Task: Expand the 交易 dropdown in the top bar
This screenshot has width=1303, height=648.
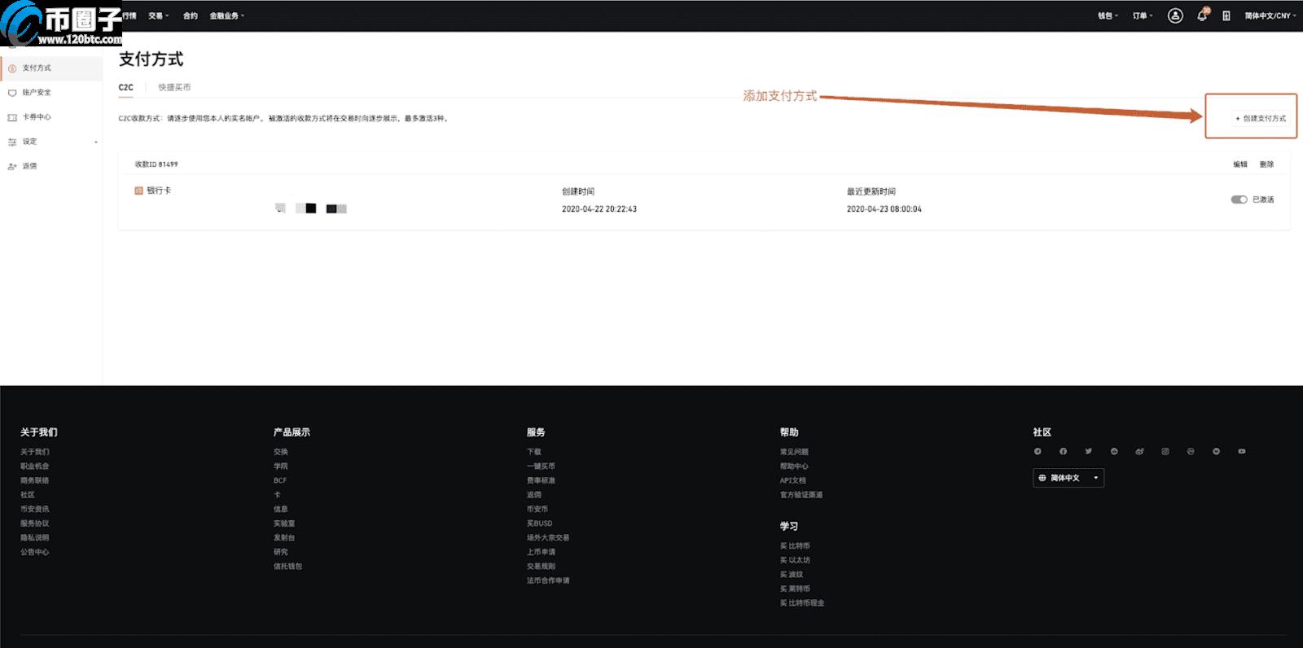Action: tap(159, 15)
